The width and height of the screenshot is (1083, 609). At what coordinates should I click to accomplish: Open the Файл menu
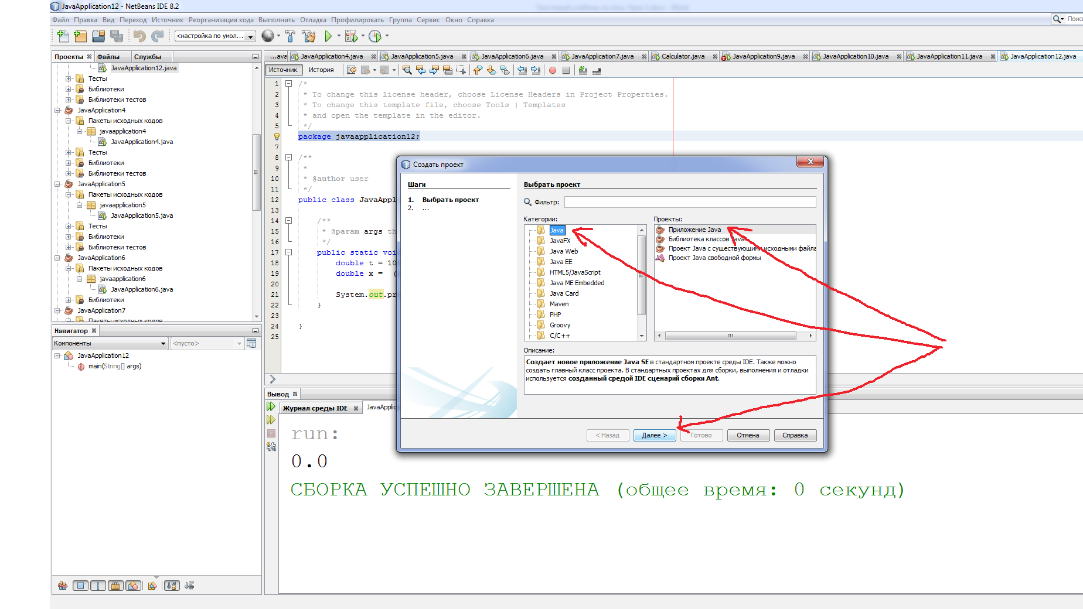(x=60, y=20)
